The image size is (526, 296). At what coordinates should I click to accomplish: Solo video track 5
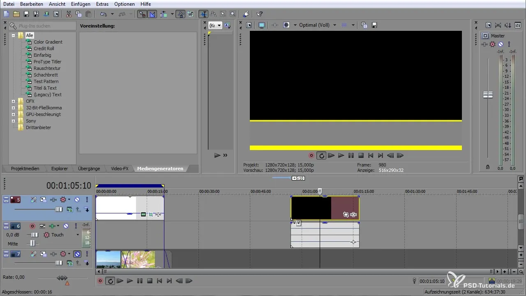pos(87,199)
